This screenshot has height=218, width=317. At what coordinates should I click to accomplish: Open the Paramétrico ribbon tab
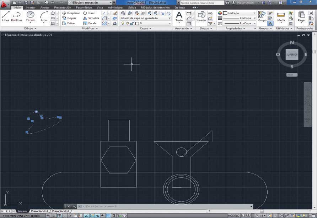[x=84, y=7]
